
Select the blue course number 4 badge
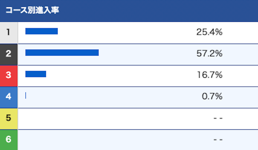tap(9, 97)
